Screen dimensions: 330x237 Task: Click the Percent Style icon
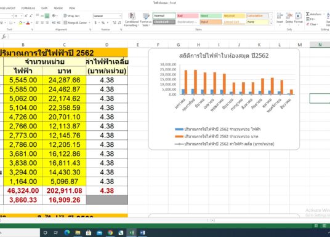coord(103,23)
